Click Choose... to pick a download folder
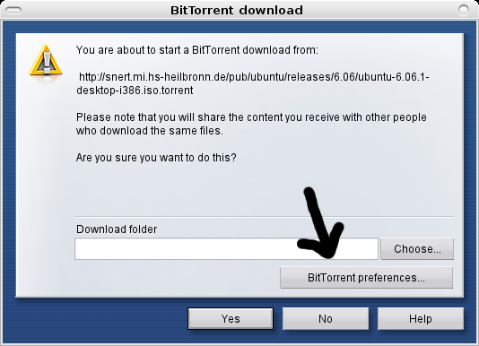The width and height of the screenshot is (479, 346). pos(417,249)
